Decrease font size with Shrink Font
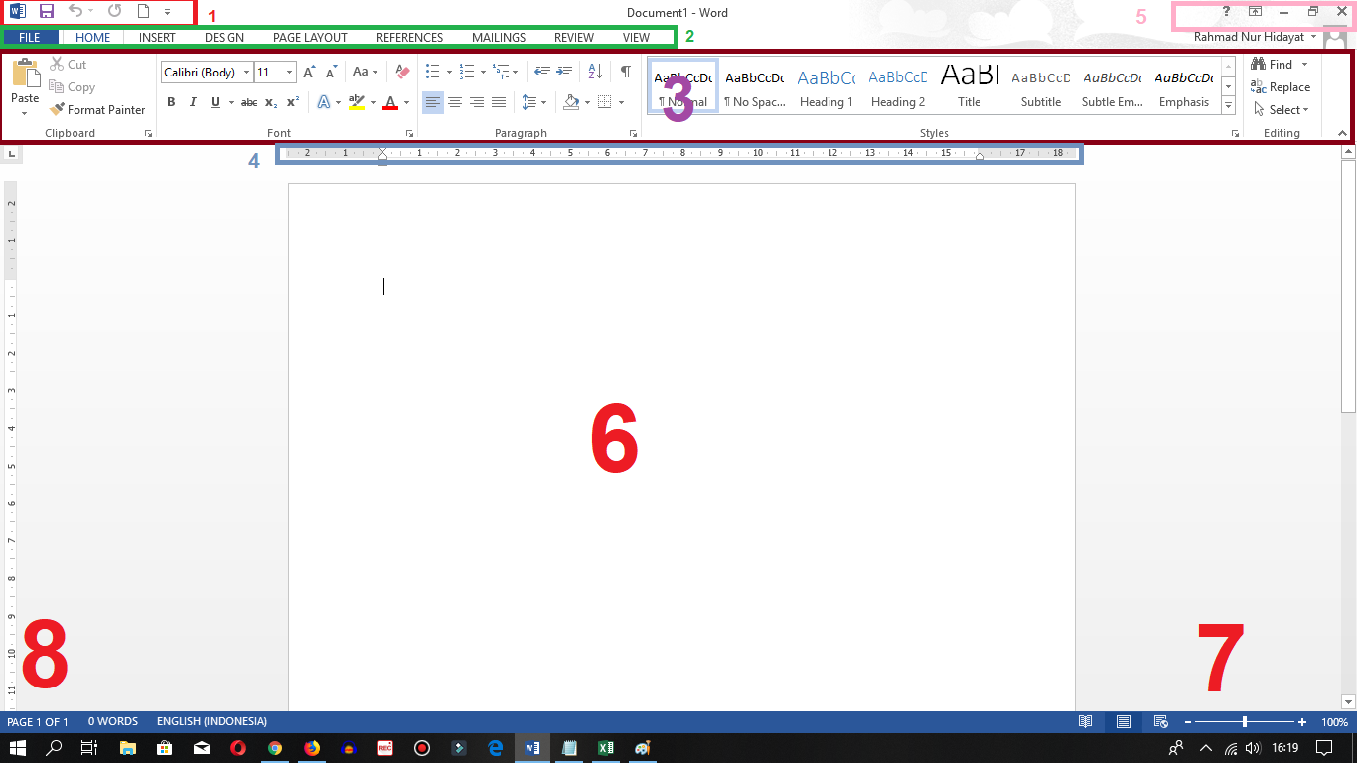The height and width of the screenshot is (763, 1357). pyautogui.click(x=332, y=72)
